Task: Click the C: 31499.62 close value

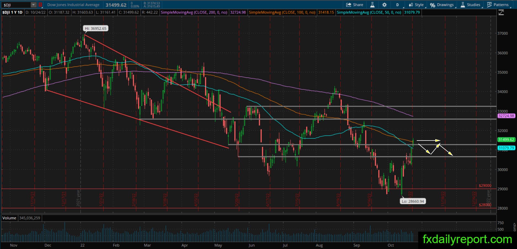Action: pos(129,12)
